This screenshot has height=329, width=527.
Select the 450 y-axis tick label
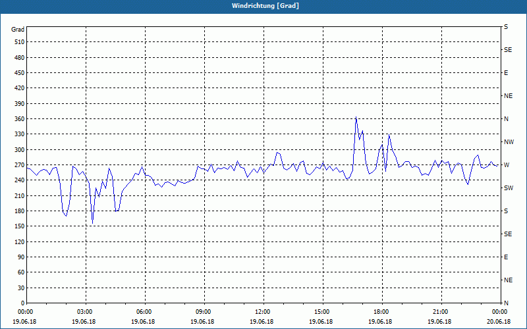click(x=20, y=73)
